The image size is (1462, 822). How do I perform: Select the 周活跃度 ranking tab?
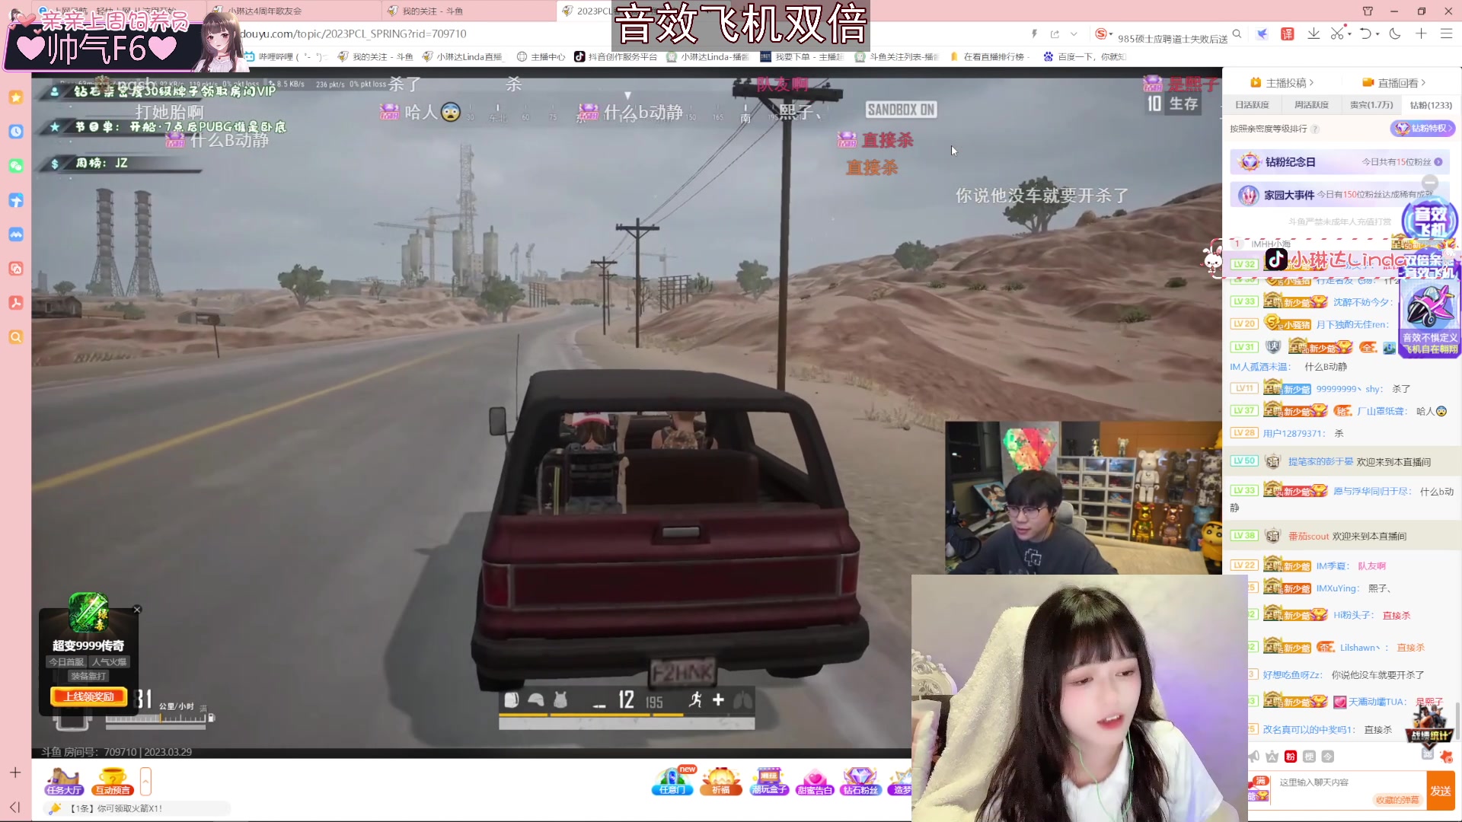pos(1311,105)
